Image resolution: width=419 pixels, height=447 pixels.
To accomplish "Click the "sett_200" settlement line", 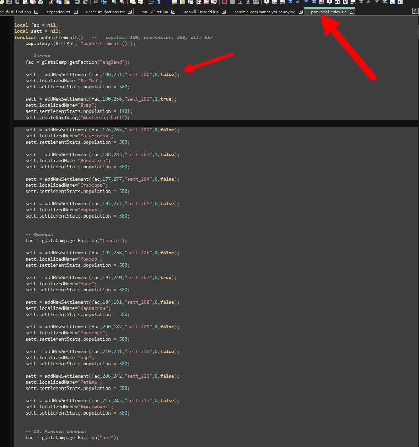I will [x=102, y=75].
